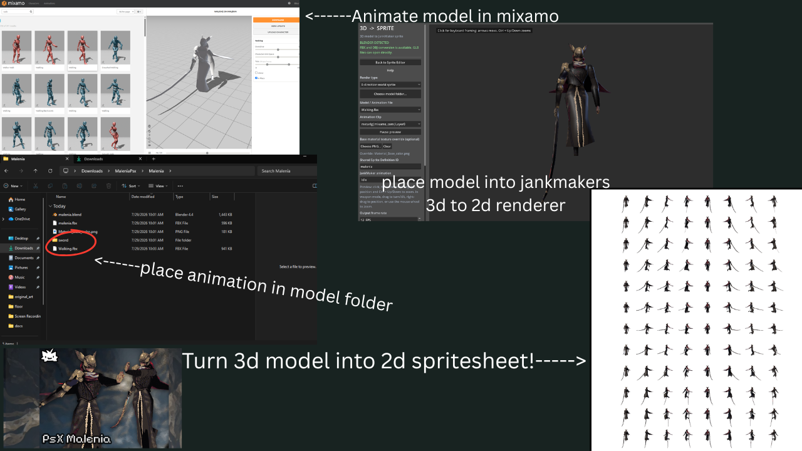The height and width of the screenshot is (451, 802).
Task: Click the Cut icon in Explorer toolbar
Action: 35,186
